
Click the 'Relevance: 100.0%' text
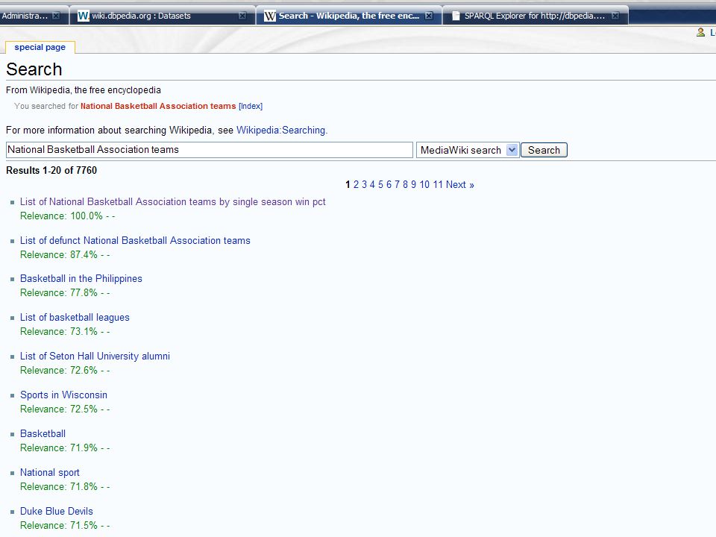coord(62,216)
